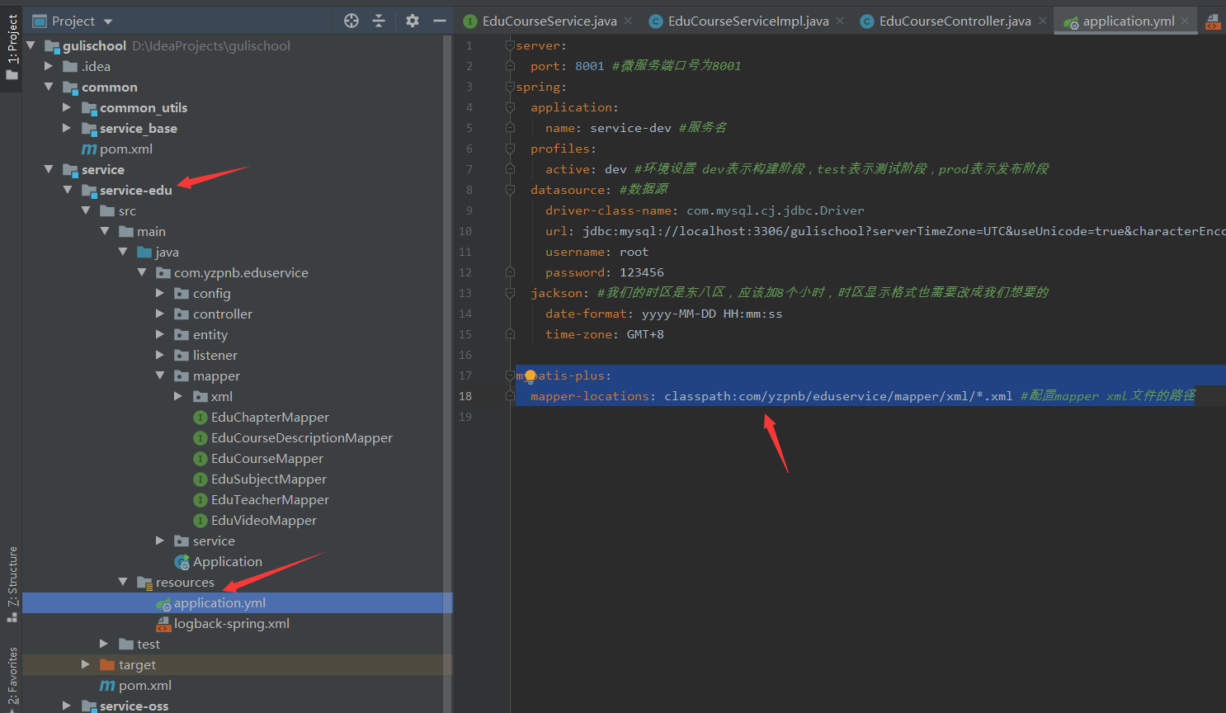Viewport: 1226px width, 713px height.
Task: Open EduCourseMapper interface
Action: (x=258, y=458)
